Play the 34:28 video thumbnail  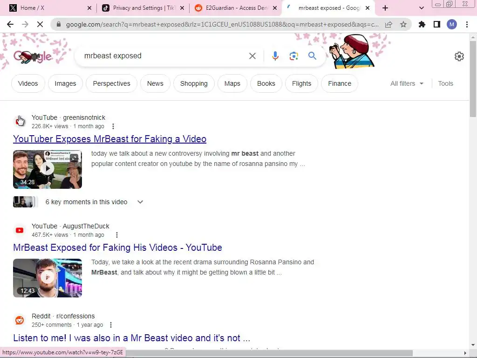[48, 169]
